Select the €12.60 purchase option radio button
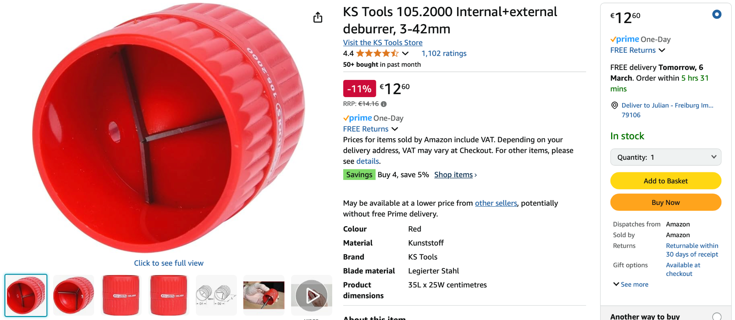The height and width of the screenshot is (320, 735). (x=717, y=14)
